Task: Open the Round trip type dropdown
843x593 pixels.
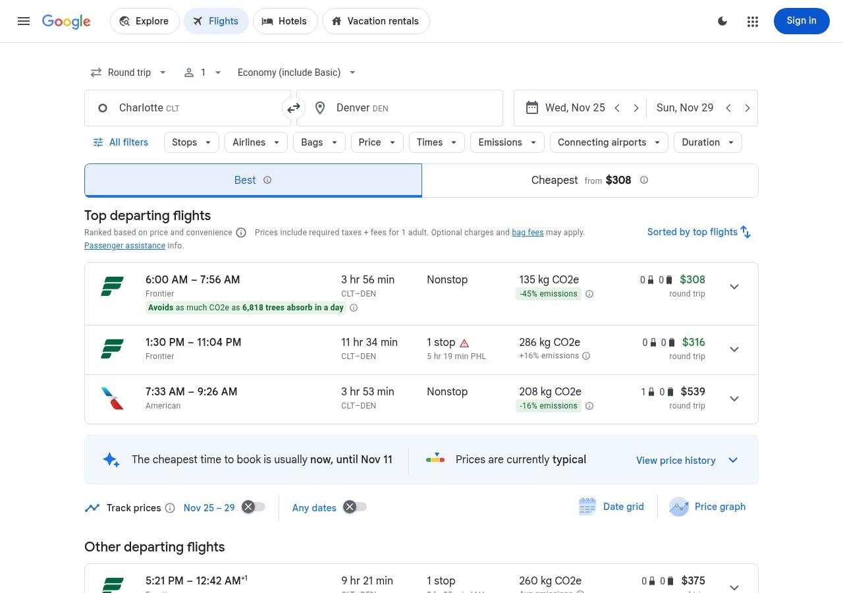Action: point(128,72)
